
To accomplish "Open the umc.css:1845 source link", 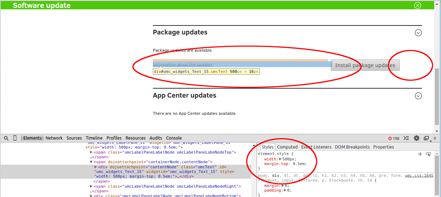I will (x=419, y=175).
